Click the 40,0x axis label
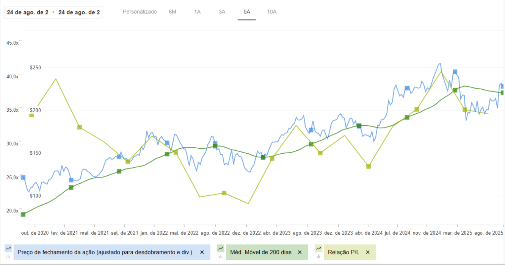Image resolution: width=505 pixels, height=265 pixels. [13, 76]
